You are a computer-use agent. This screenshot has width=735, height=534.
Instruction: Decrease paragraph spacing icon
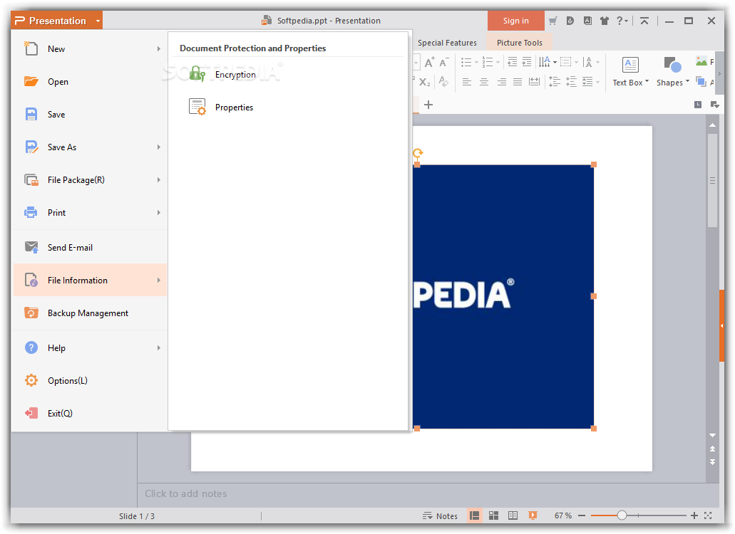(571, 82)
